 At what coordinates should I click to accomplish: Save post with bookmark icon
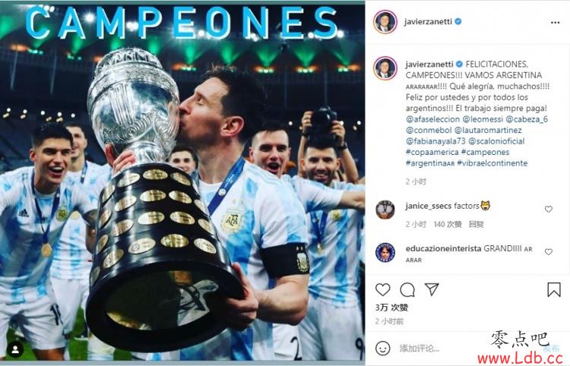click(553, 289)
